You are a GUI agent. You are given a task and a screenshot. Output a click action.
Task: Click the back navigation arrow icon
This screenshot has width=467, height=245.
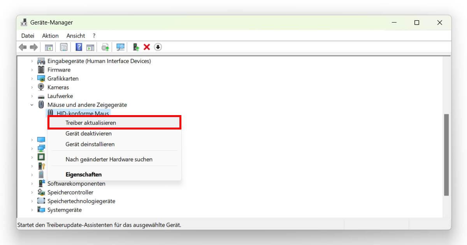point(22,47)
